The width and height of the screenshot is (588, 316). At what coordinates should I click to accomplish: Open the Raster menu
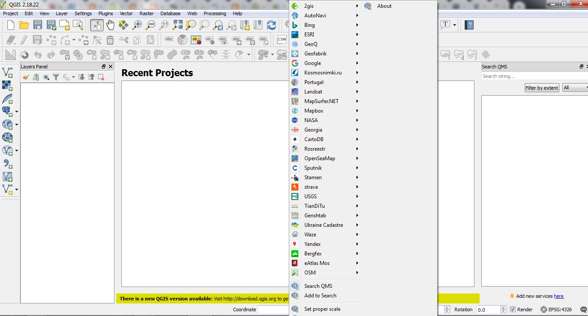(x=147, y=13)
